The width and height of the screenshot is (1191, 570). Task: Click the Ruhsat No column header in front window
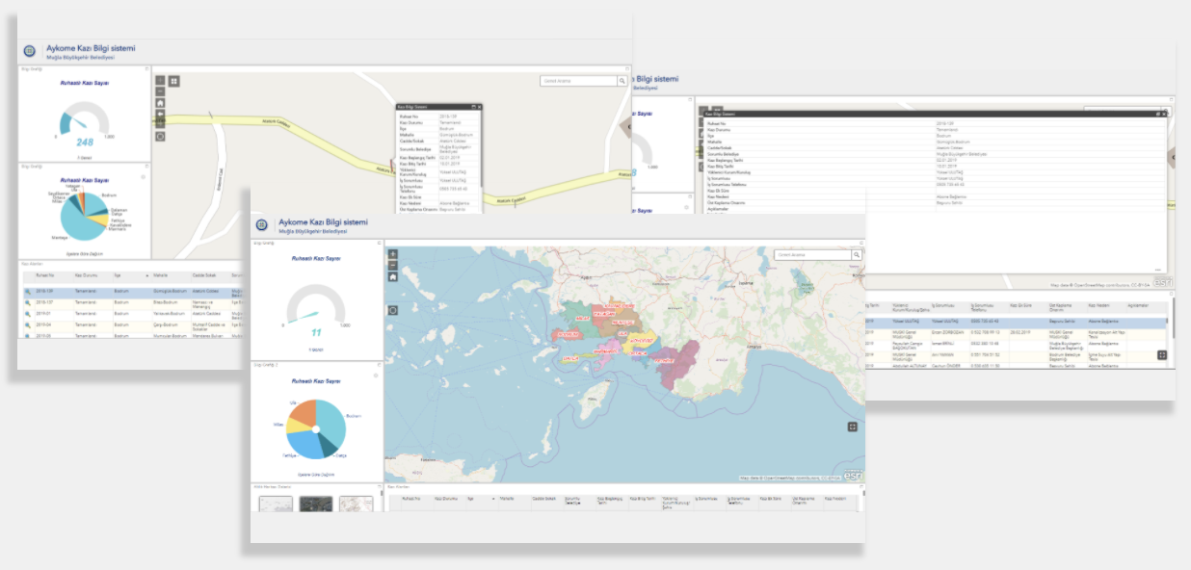pyautogui.click(x=411, y=499)
